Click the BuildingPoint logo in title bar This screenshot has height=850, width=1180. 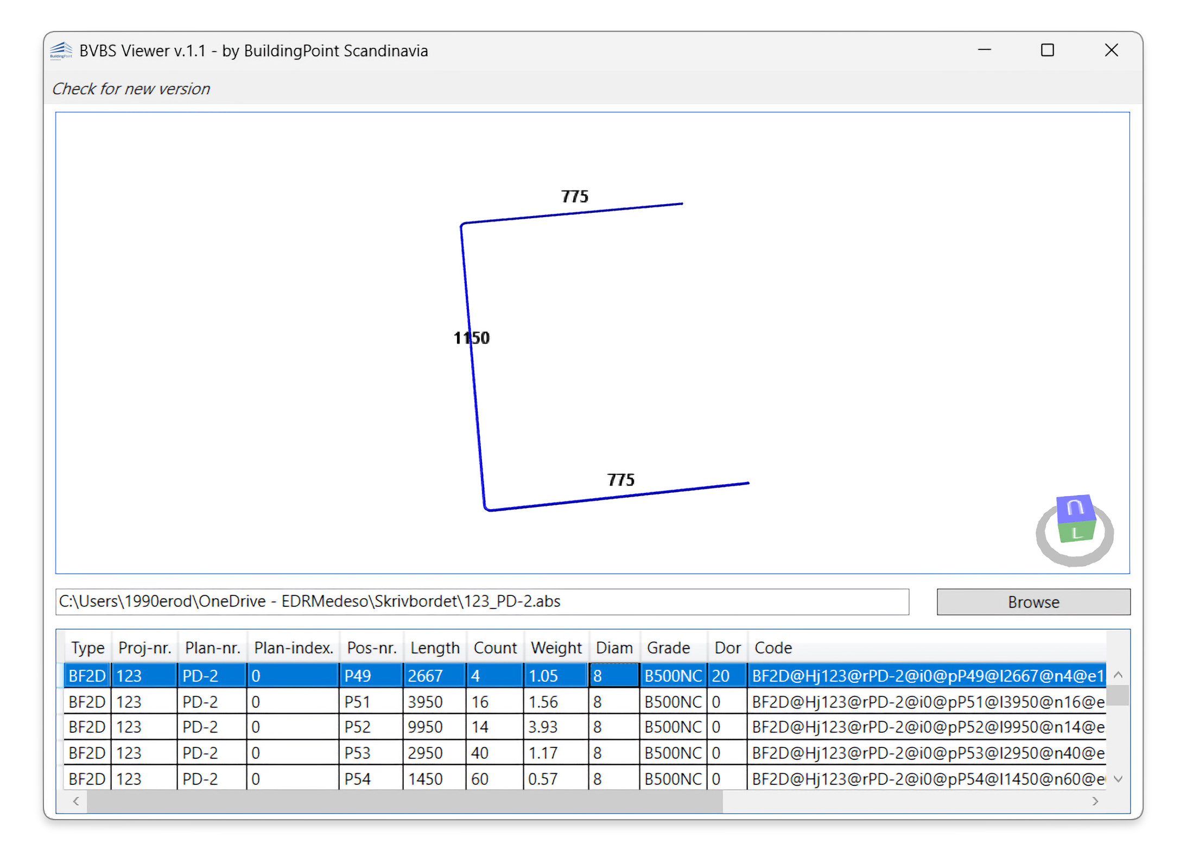click(61, 50)
